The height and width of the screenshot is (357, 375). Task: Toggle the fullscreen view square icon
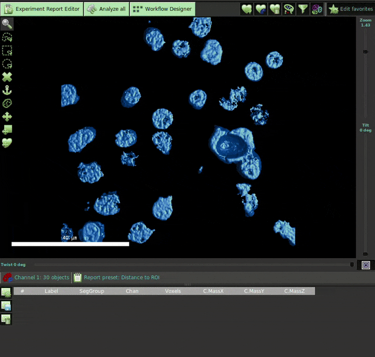coord(366,265)
